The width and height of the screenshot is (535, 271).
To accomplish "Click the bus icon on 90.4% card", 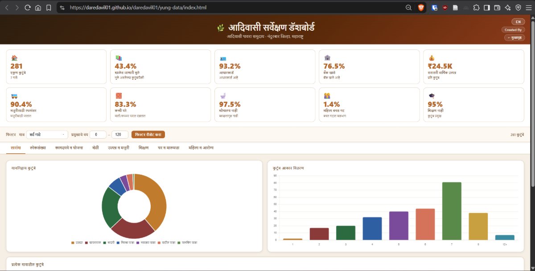I will pyautogui.click(x=14, y=96).
